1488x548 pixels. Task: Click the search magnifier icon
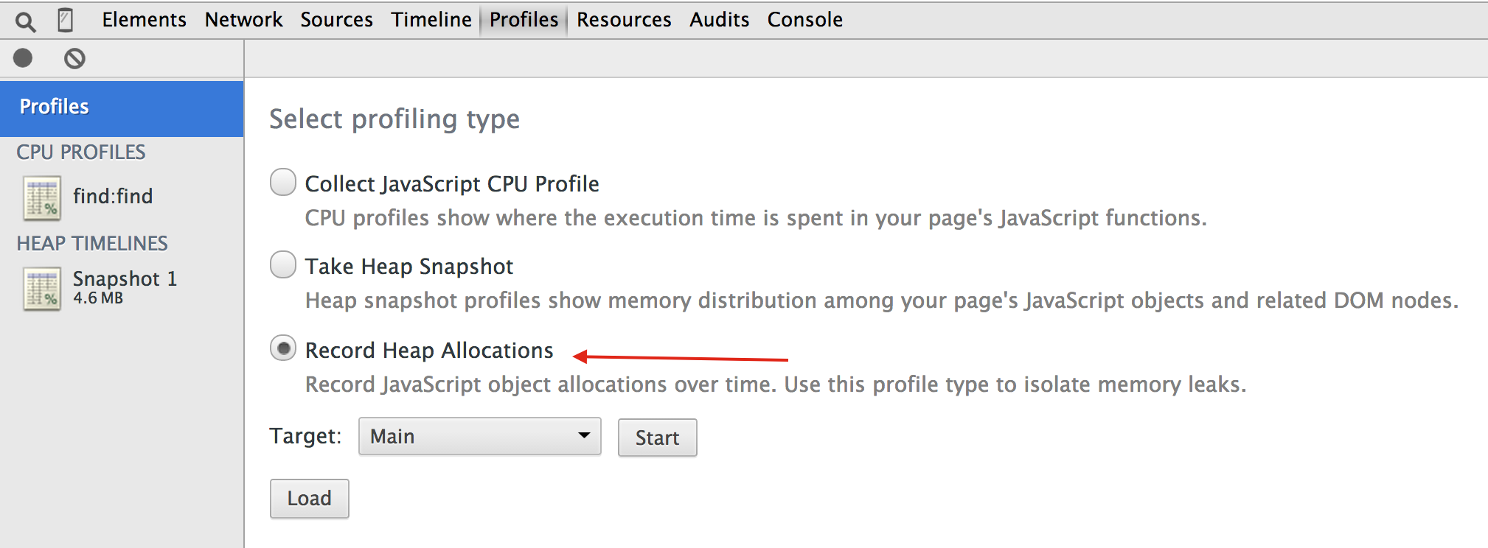(x=25, y=21)
